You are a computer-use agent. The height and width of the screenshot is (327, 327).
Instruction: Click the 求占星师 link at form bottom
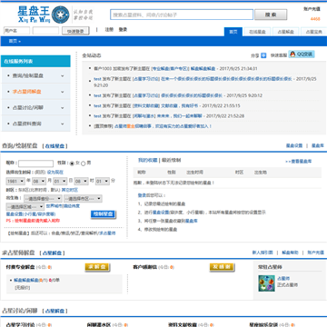pos(107,233)
